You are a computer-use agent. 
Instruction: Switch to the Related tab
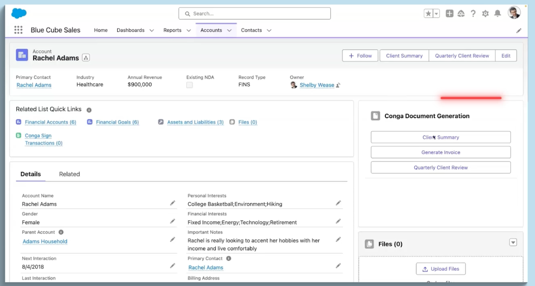pos(70,174)
